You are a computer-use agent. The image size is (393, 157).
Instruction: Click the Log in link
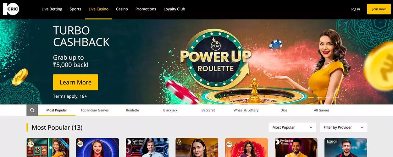[355, 9]
